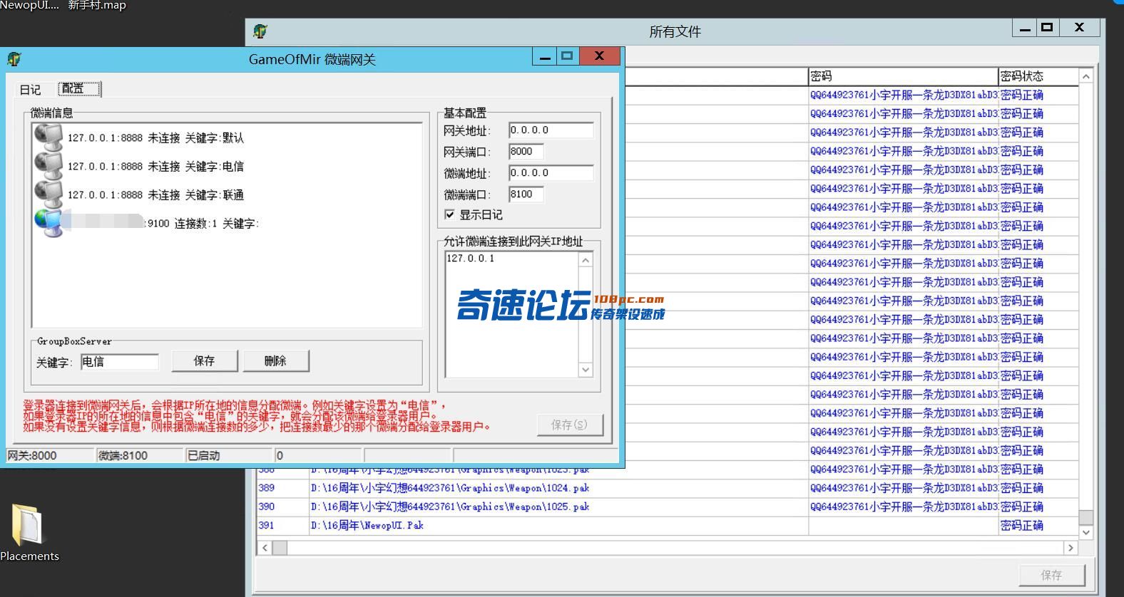The image size is (1124, 597).
Task: Click 密码正确 cell in row 391
Action: pos(1038,525)
